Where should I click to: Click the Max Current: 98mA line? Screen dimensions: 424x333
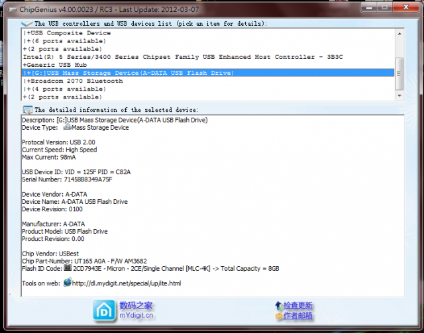48,158
